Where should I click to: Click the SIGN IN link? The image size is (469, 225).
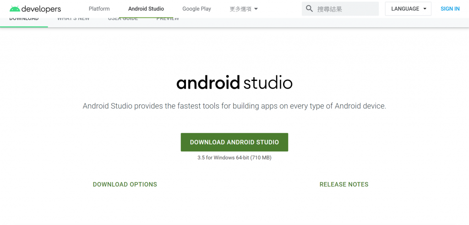[450, 9]
